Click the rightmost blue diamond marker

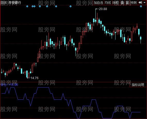click(x=141, y=6)
